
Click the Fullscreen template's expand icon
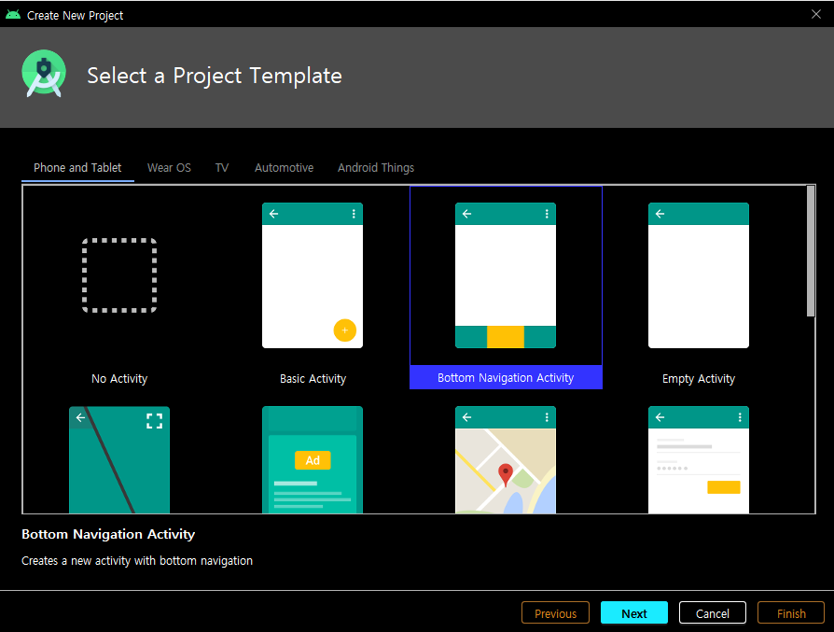(154, 421)
